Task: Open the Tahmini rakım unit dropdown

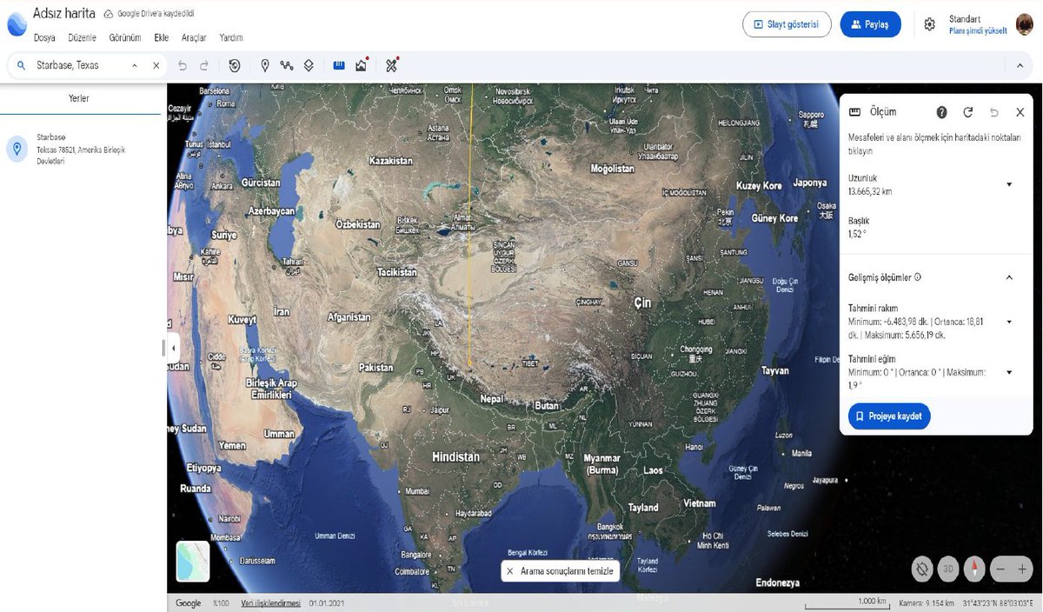Action: (1009, 322)
